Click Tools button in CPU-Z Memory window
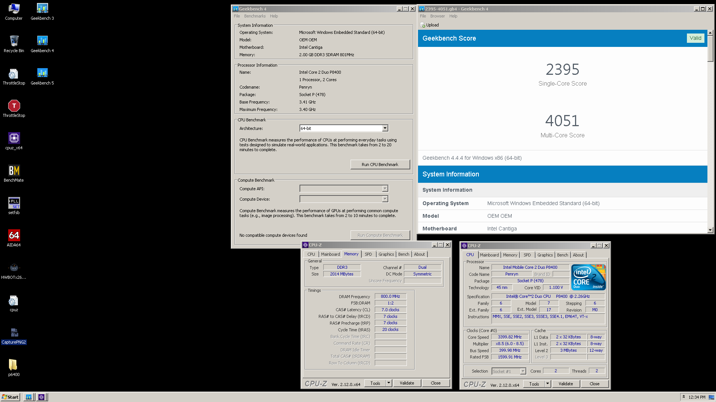The image size is (716, 402). point(375,383)
